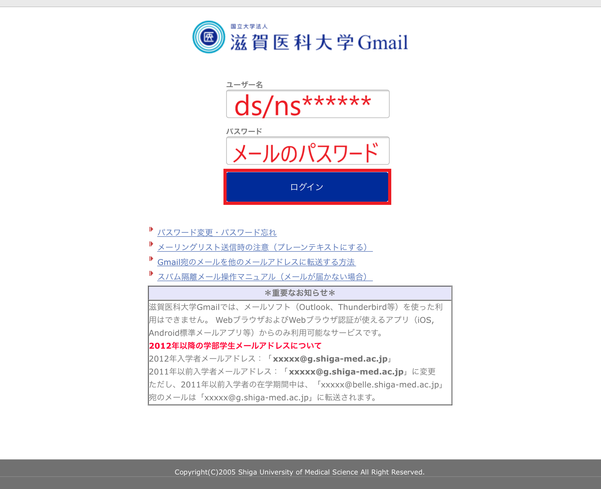The image size is (601, 489).
Task: Click the ユーザー名 field label
Action: [x=245, y=85]
